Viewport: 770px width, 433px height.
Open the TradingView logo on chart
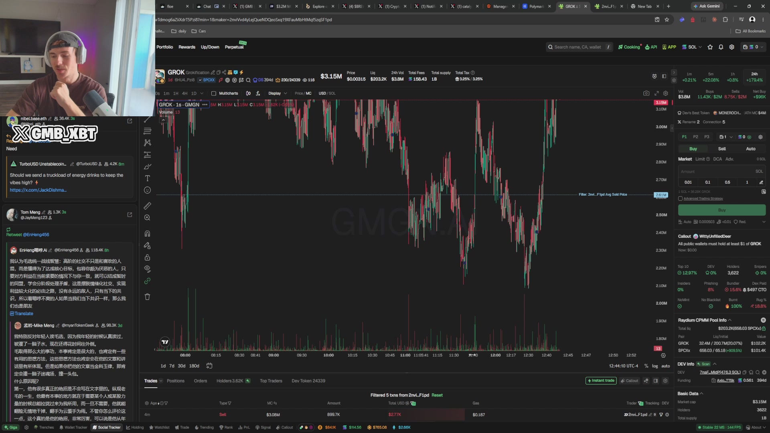[165, 342]
